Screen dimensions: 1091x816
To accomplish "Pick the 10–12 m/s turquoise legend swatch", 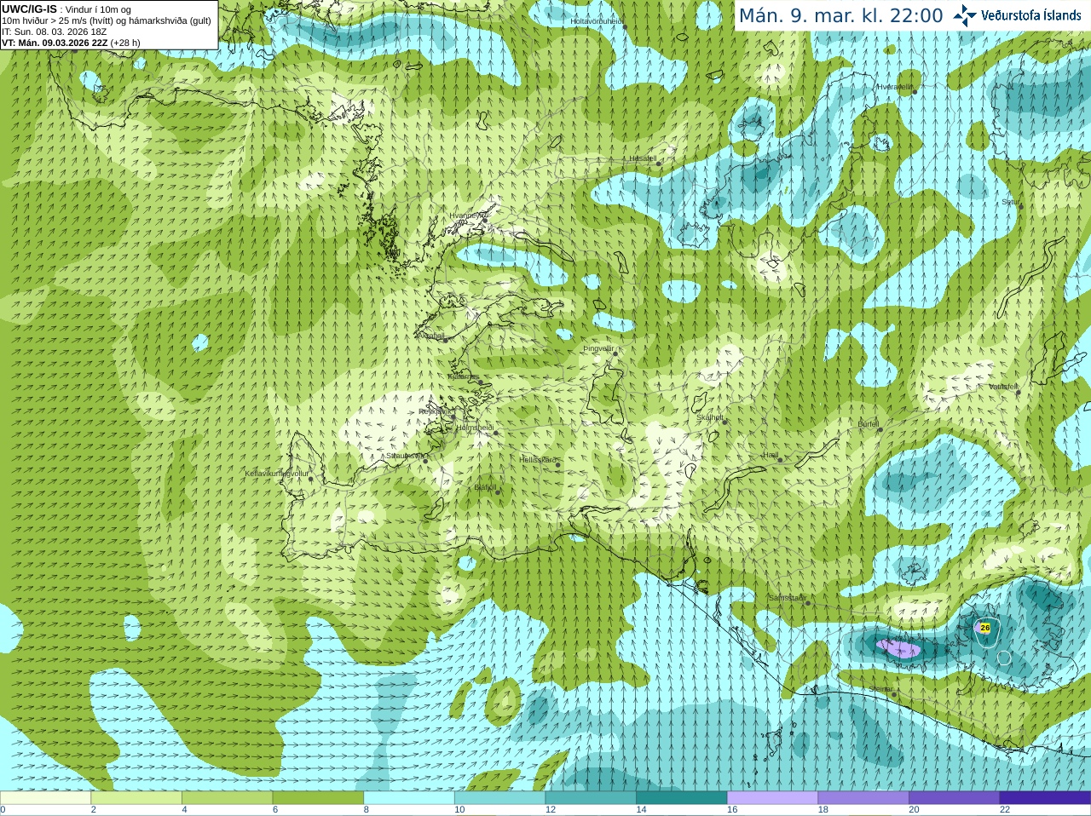I will click(x=499, y=798).
